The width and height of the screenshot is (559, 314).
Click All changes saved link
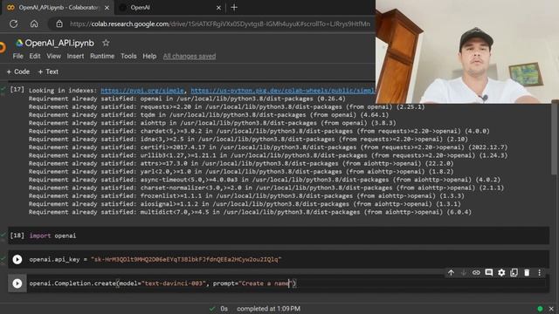(x=190, y=56)
